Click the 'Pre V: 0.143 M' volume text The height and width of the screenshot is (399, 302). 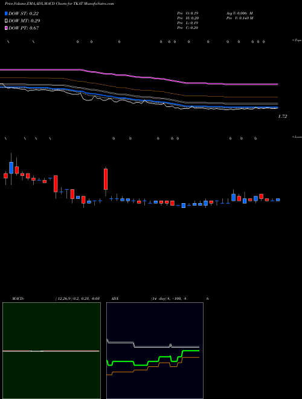(239, 18)
